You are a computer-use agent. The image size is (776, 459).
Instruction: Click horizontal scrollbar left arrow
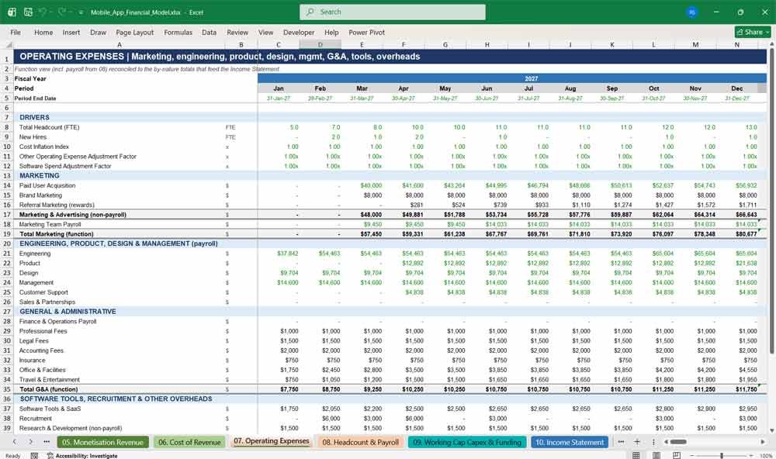(667, 442)
